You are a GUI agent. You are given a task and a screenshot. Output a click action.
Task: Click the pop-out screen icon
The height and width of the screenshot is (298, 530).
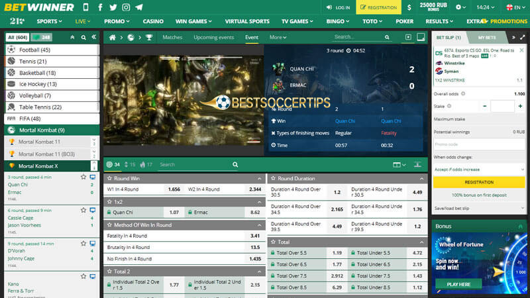click(x=421, y=37)
